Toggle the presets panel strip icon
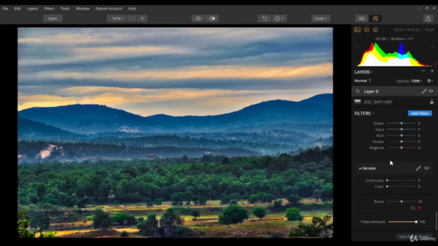438x246 pixels. tap(361, 18)
